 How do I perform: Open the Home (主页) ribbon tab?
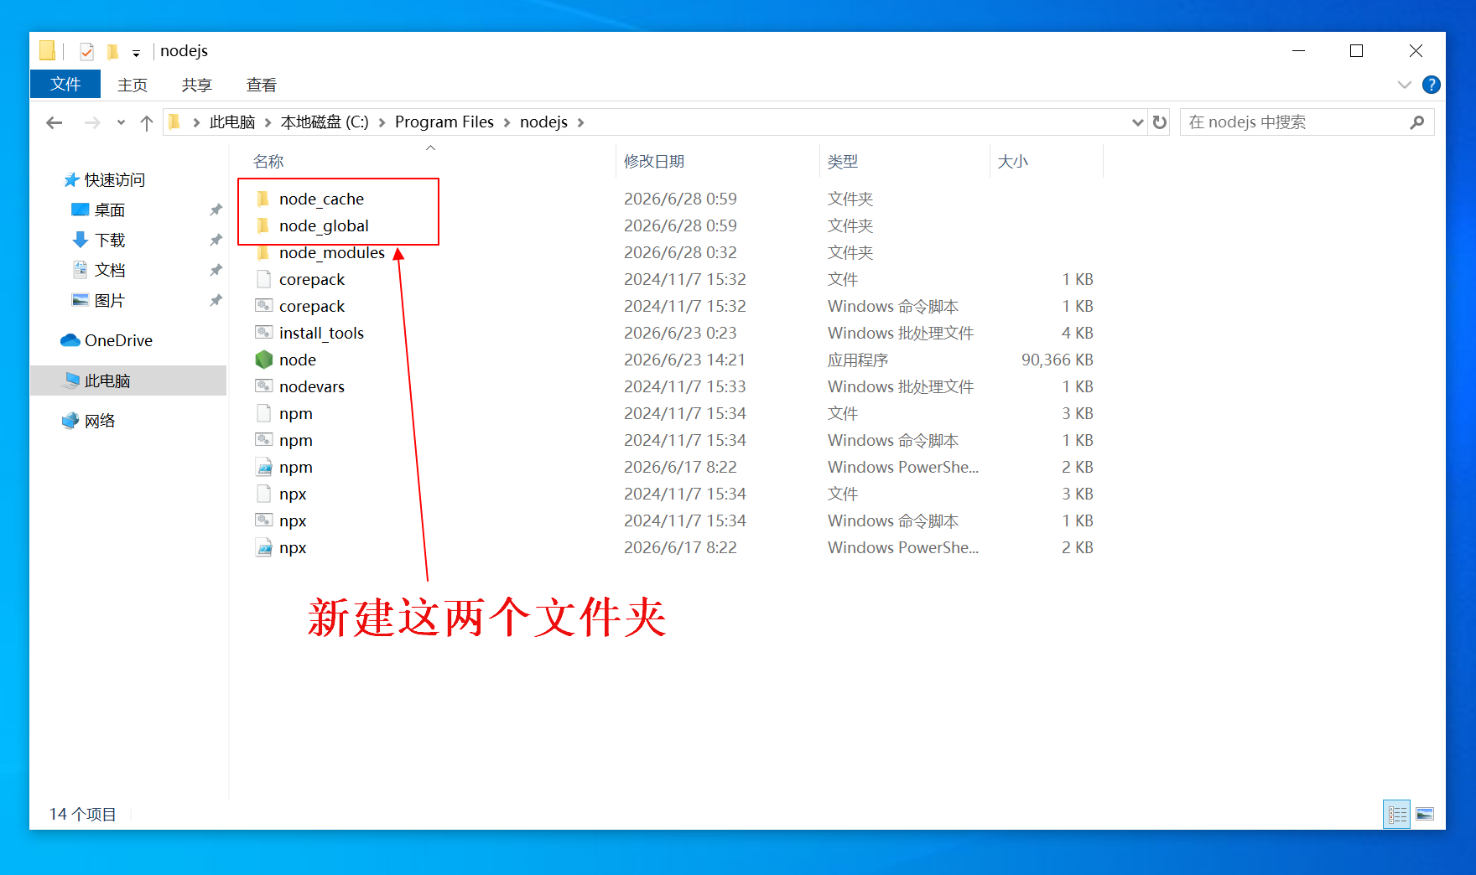[x=133, y=85]
